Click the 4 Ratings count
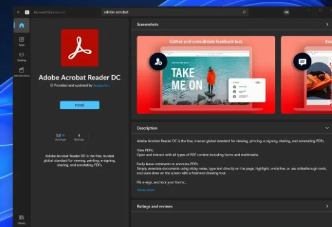 click(x=79, y=137)
